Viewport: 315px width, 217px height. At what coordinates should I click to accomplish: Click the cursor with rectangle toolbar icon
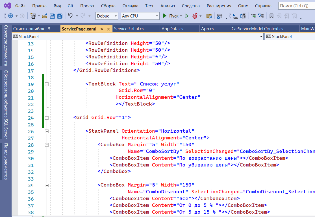click(x=235, y=16)
